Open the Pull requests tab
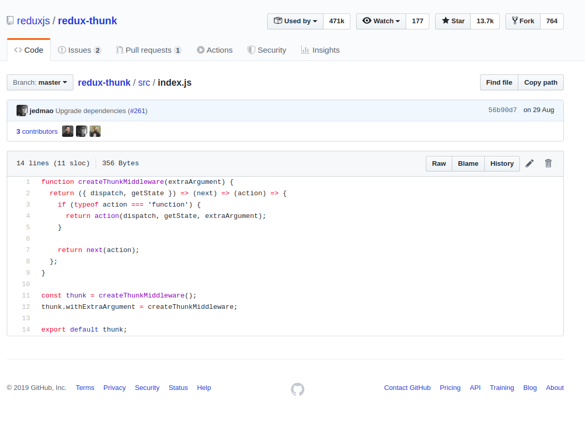 click(148, 50)
